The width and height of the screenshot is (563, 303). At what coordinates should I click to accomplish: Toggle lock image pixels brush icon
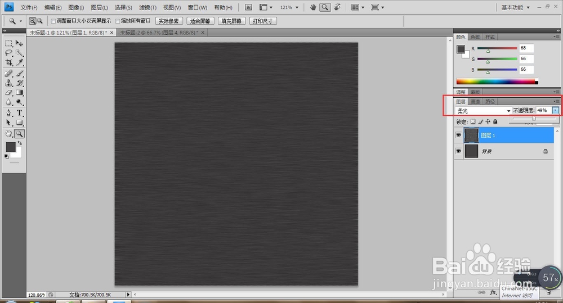[480, 121]
